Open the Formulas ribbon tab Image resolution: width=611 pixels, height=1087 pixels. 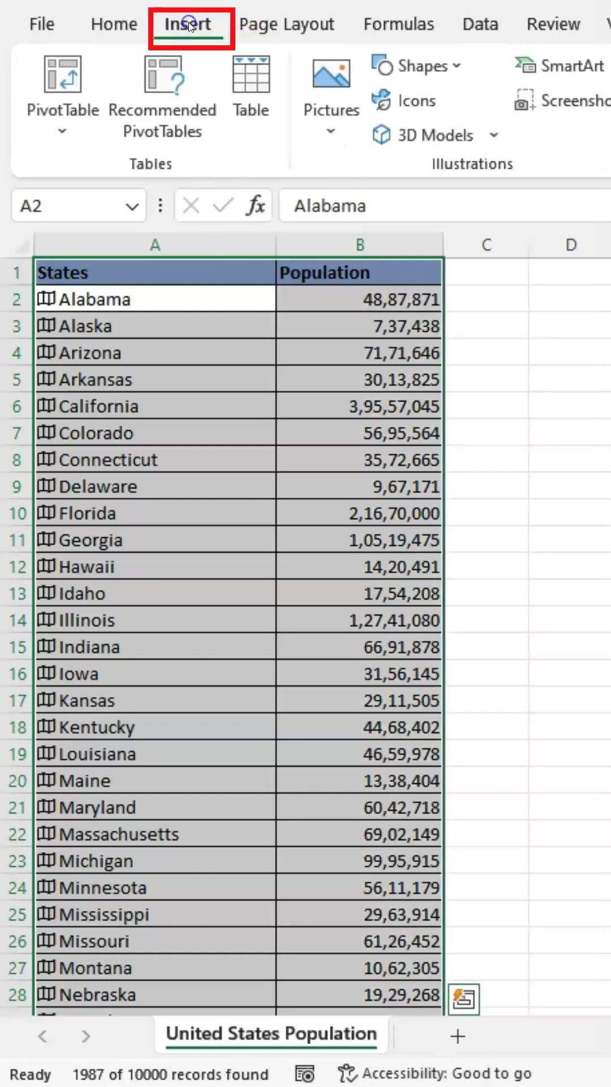coord(398,24)
